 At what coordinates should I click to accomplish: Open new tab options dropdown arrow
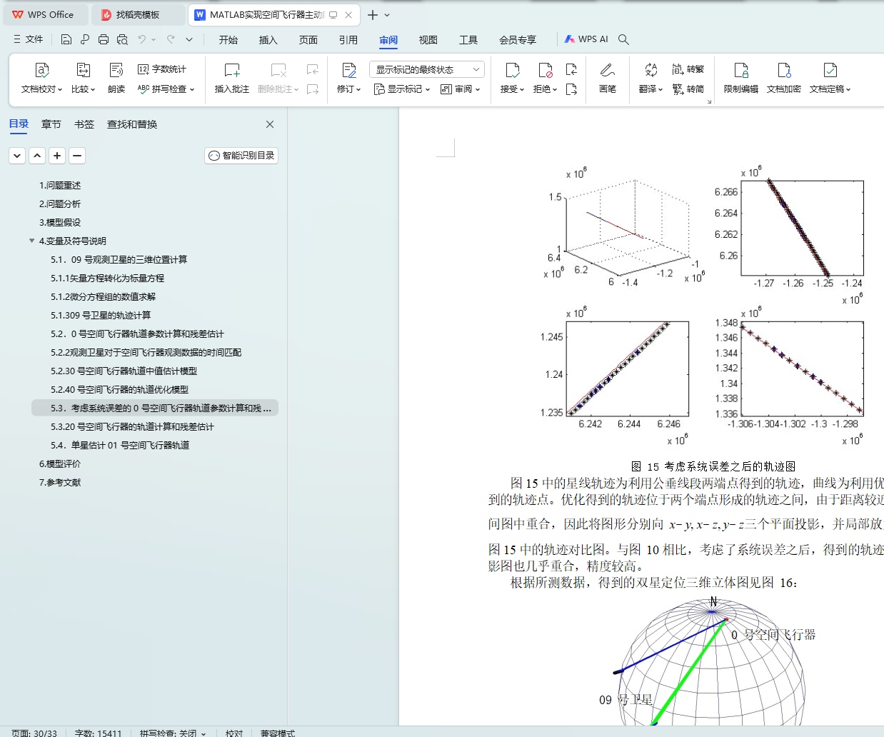tap(387, 14)
